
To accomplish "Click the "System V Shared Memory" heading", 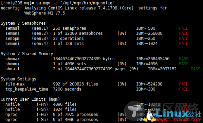I will tap(27, 54).
